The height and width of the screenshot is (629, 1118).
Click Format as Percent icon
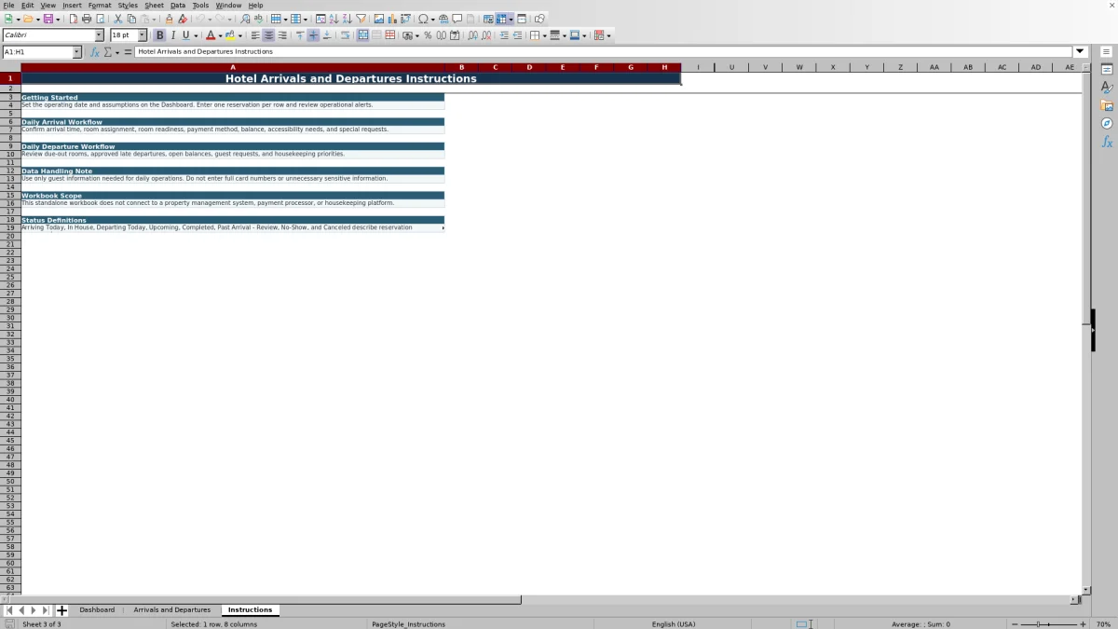tap(428, 35)
